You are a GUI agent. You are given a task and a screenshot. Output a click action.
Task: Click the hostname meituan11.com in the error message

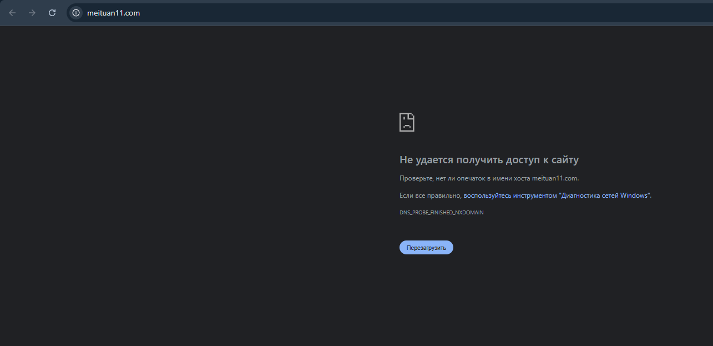(x=555, y=178)
